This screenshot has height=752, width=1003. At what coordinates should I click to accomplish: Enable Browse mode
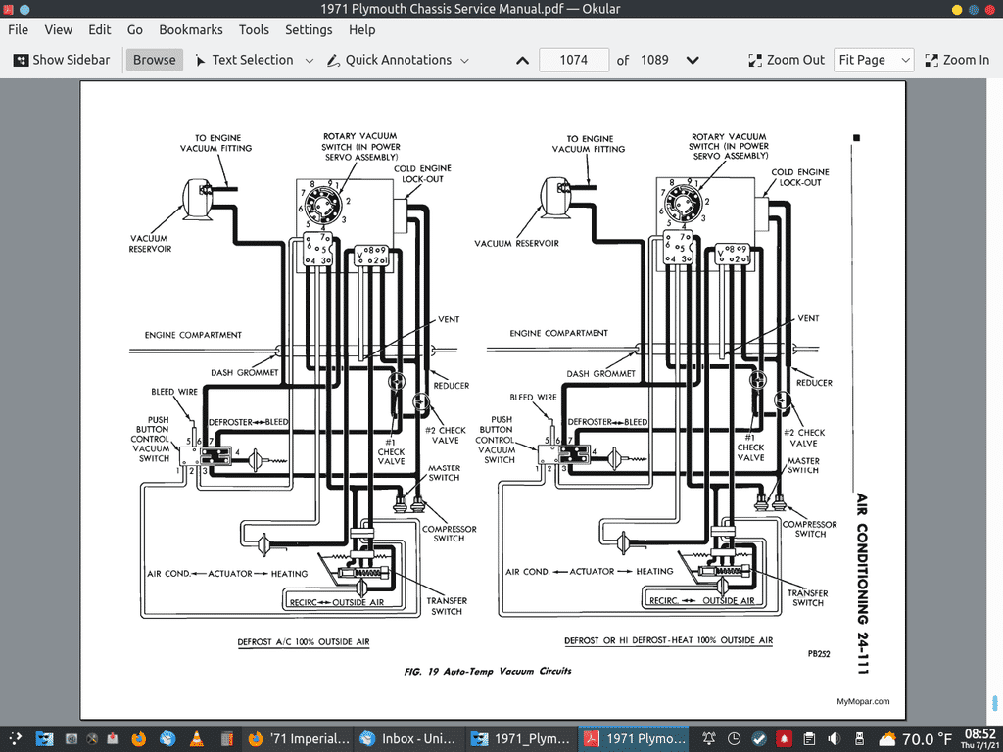(x=154, y=60)
